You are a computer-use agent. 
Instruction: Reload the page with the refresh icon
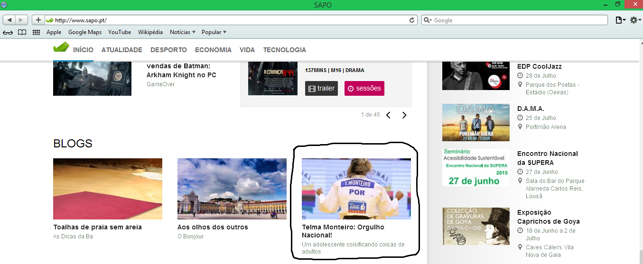tap(412, 20)
